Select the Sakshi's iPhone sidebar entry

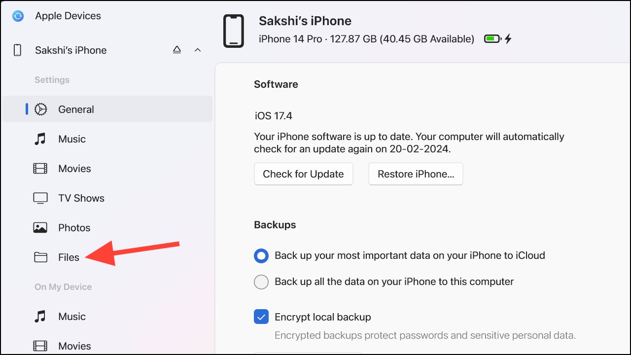click(x=70, y=50)
